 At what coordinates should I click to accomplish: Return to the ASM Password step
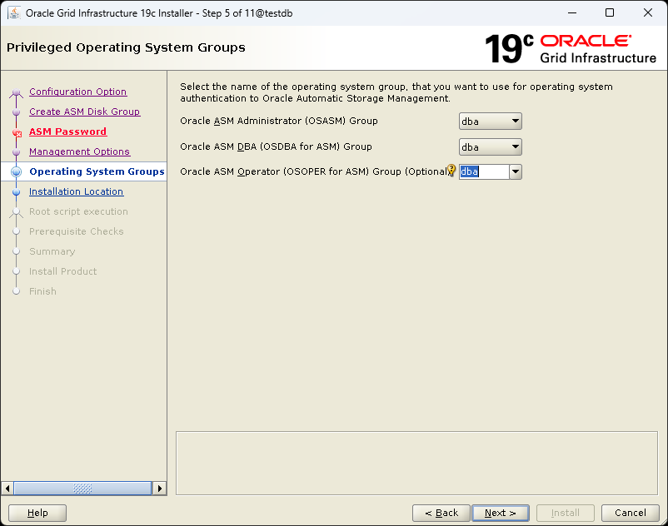point(67,131)
